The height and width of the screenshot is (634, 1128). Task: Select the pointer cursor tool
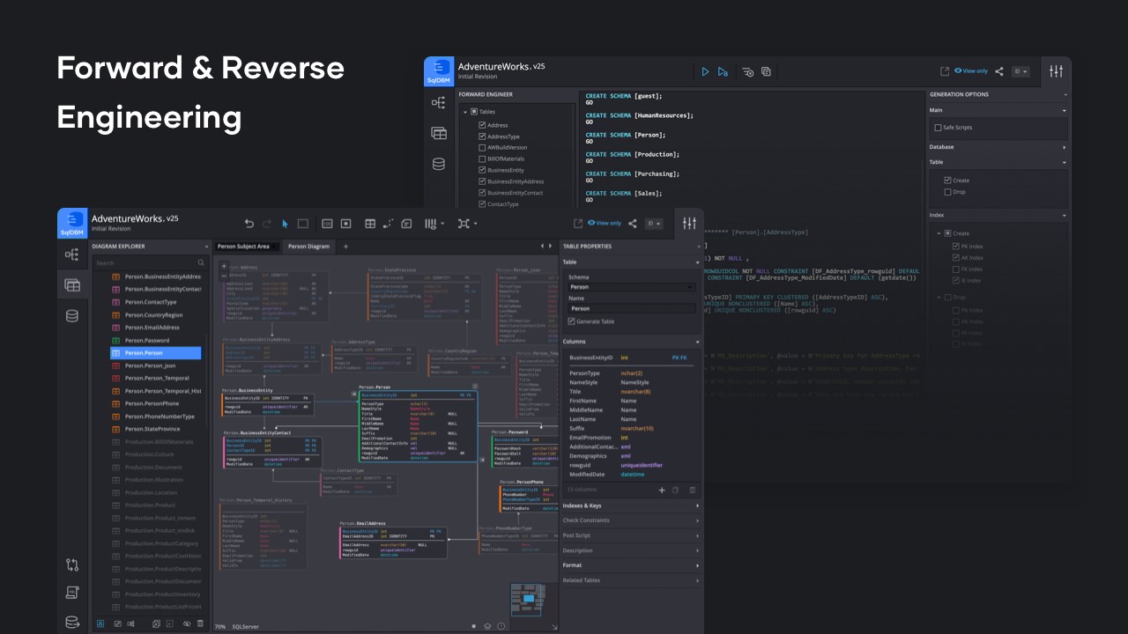pos(286,224)
